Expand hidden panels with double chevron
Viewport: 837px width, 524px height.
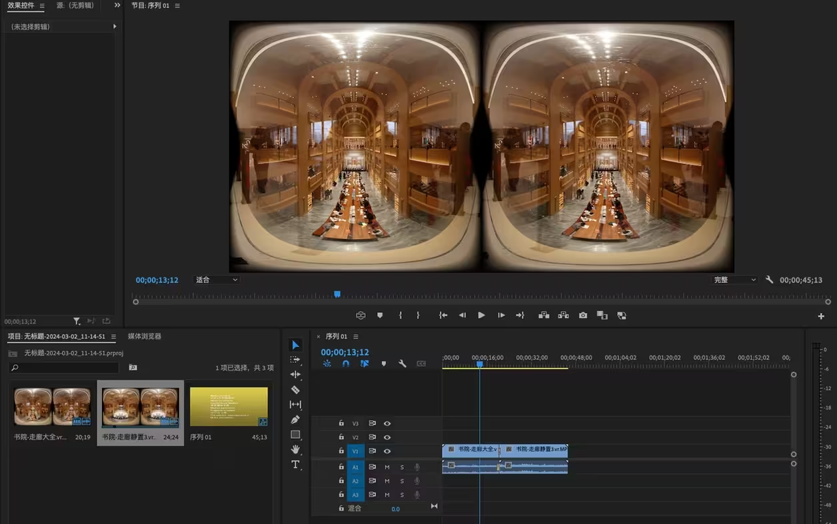point(117,5)
